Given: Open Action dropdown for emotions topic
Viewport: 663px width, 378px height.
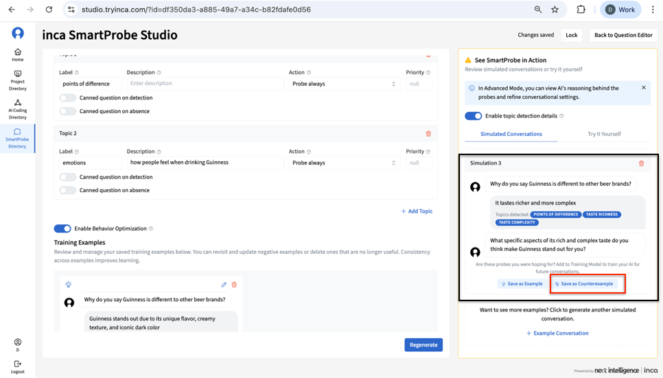Looking at the screenshot, I should [x=343, y=163].
